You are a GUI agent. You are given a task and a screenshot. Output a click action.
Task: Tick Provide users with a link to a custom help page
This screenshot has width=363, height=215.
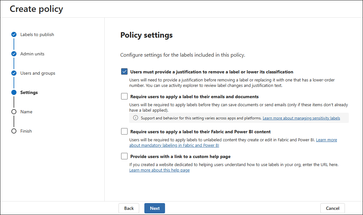(124, 156)
